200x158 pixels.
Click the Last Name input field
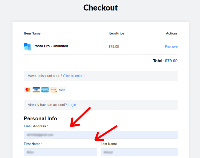[x=139, y=152]
